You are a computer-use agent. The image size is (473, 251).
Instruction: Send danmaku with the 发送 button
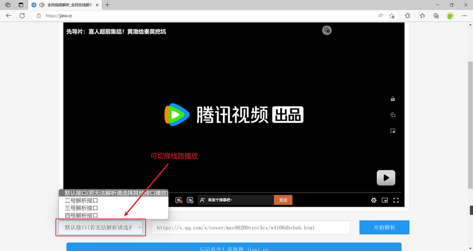coord(283,200)
